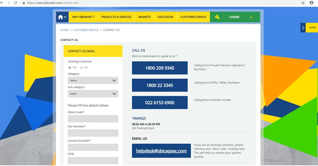
Task: Click 'Calling from MTNL / BSNL Numbers' text
Action: tap(217, 83)
